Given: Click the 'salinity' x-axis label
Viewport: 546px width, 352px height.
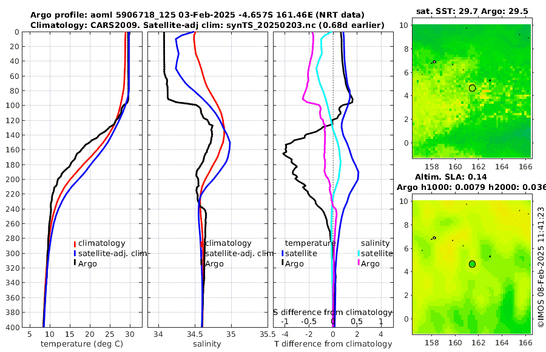Looking at the screenshot, I should [207, 344].
